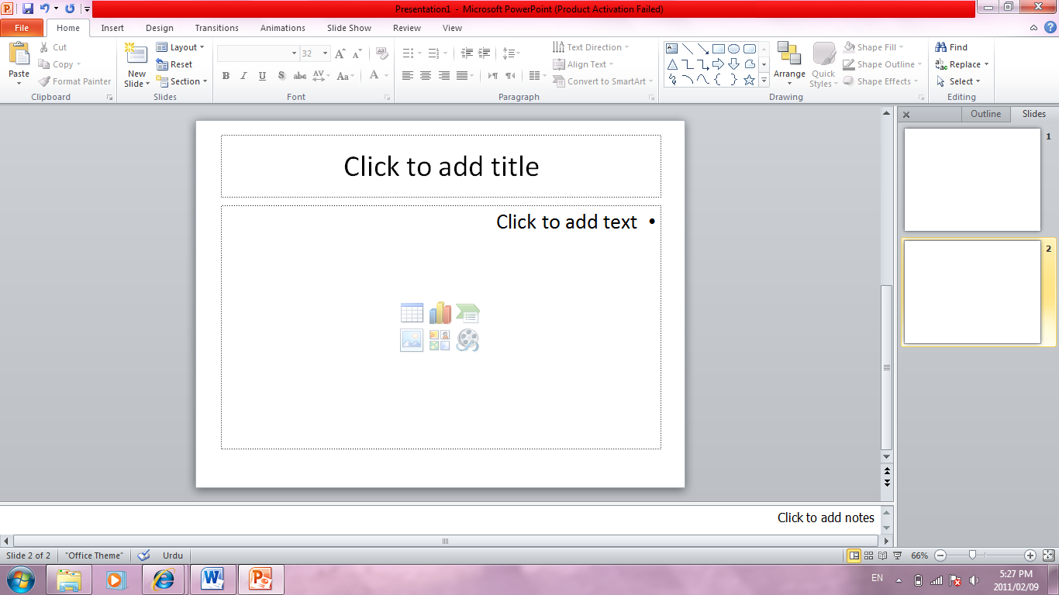Click the Select button

(958, 81)
